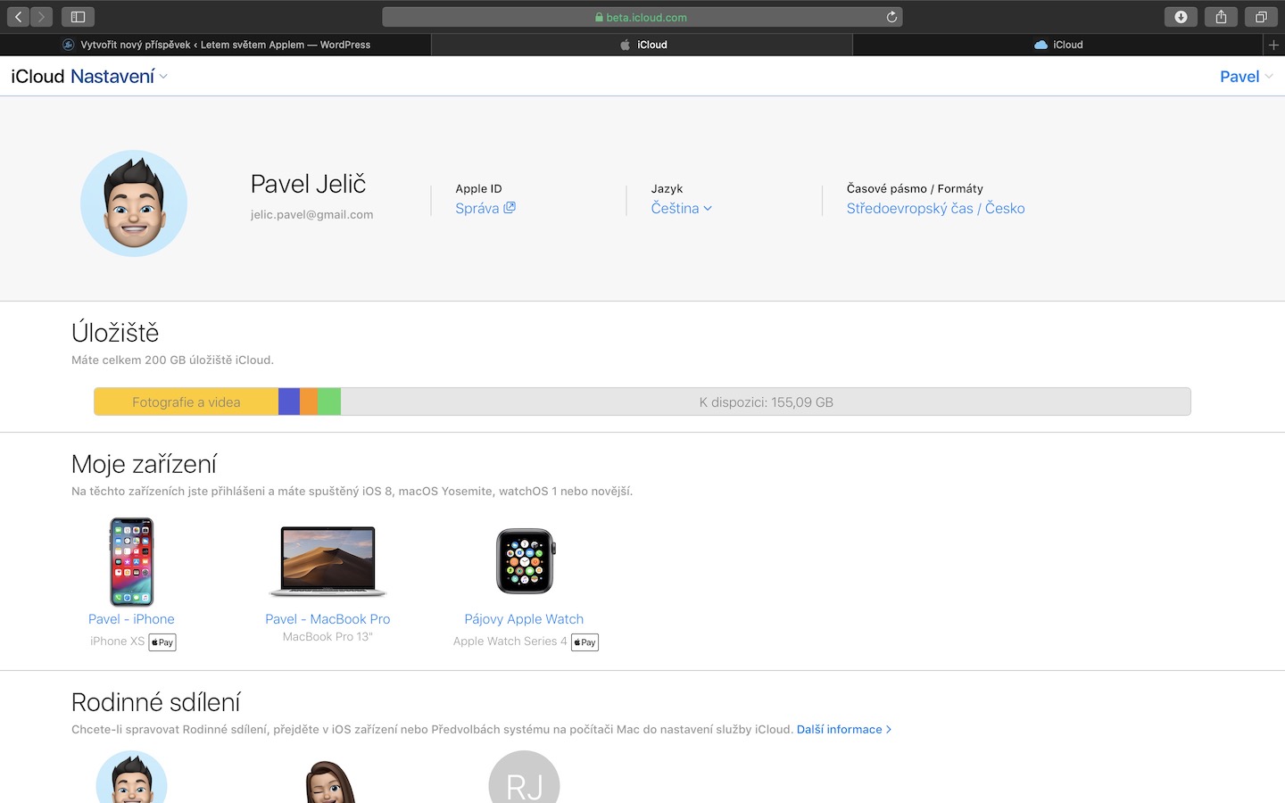Select the middle iCloud tab
Screen dimensions: 1285x803
pyautogui.click(x=642, y=45)
